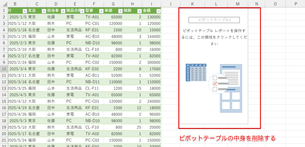Click the 型番 header cell
The image size is (305, 147).
click(x=94, y=10)
